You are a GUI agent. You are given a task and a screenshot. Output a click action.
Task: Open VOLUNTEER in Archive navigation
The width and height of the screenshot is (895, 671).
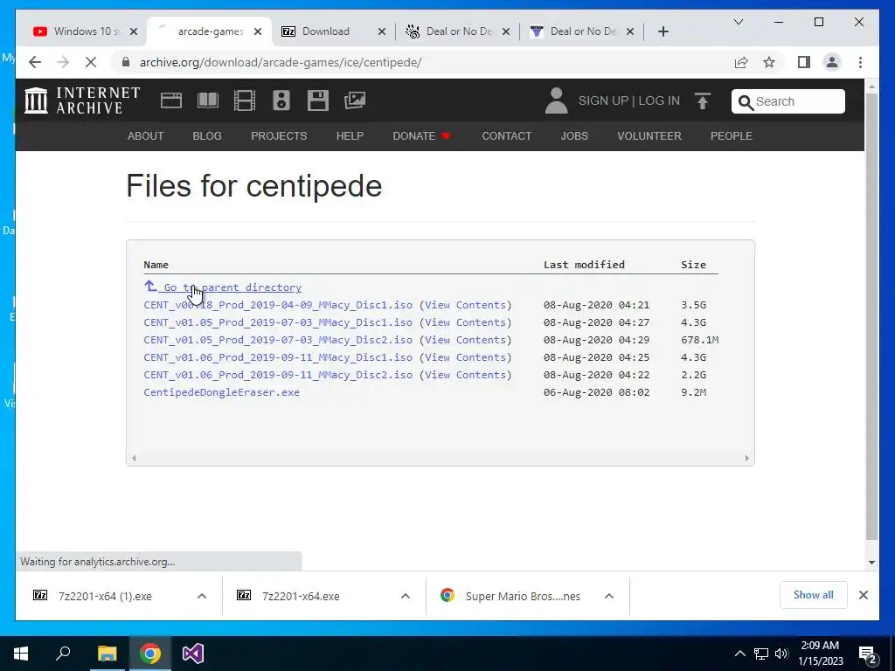click(649, 135)
